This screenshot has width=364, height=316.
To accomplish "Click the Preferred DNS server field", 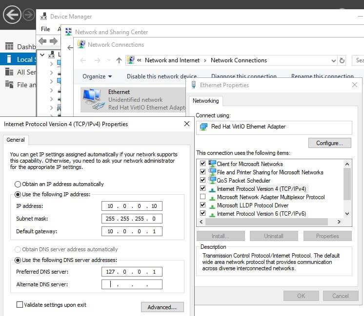I will pyautogui.click(x=132, y=272).
